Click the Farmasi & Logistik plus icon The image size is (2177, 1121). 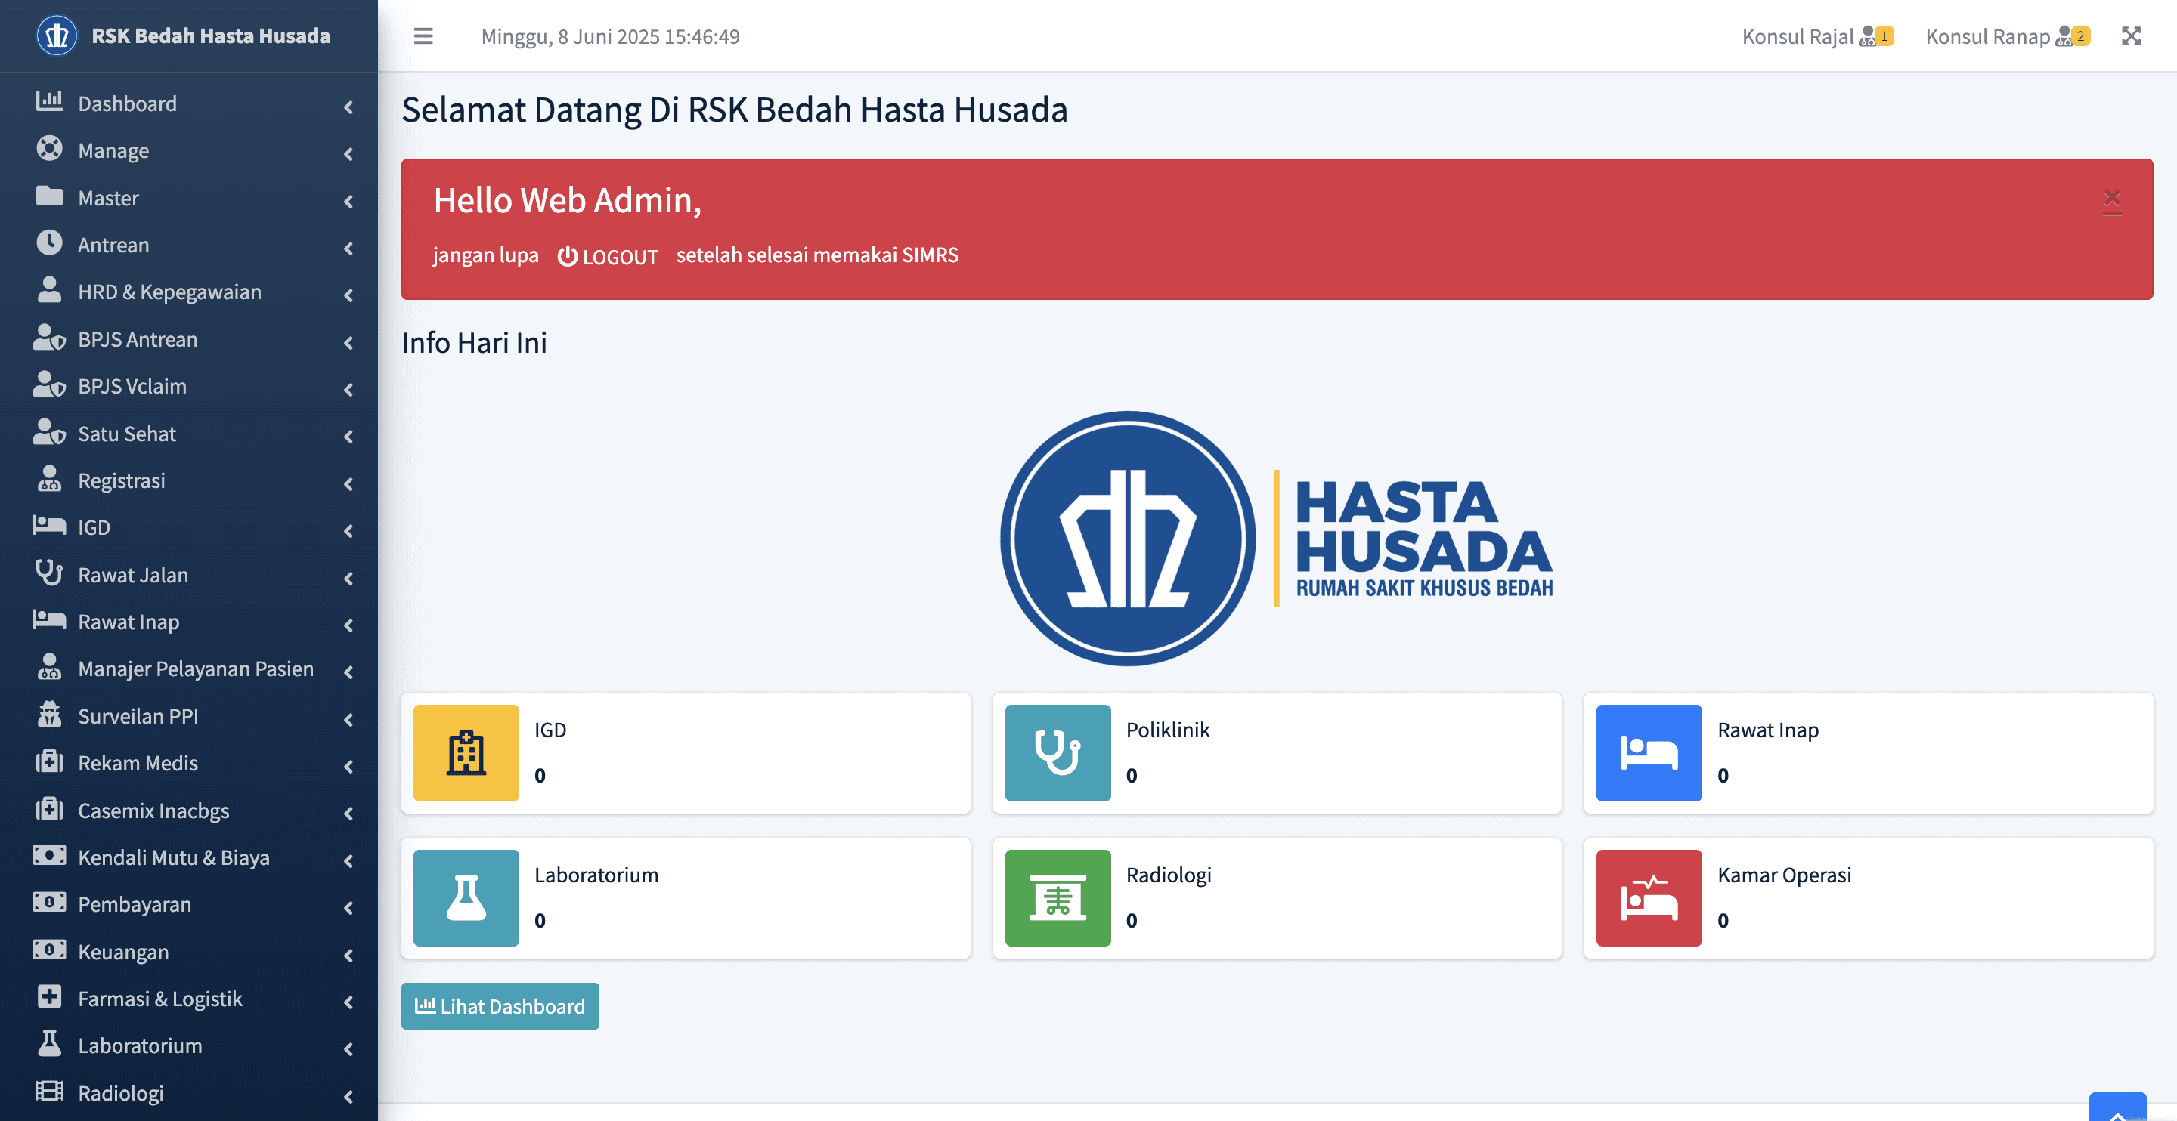[49, 997]
